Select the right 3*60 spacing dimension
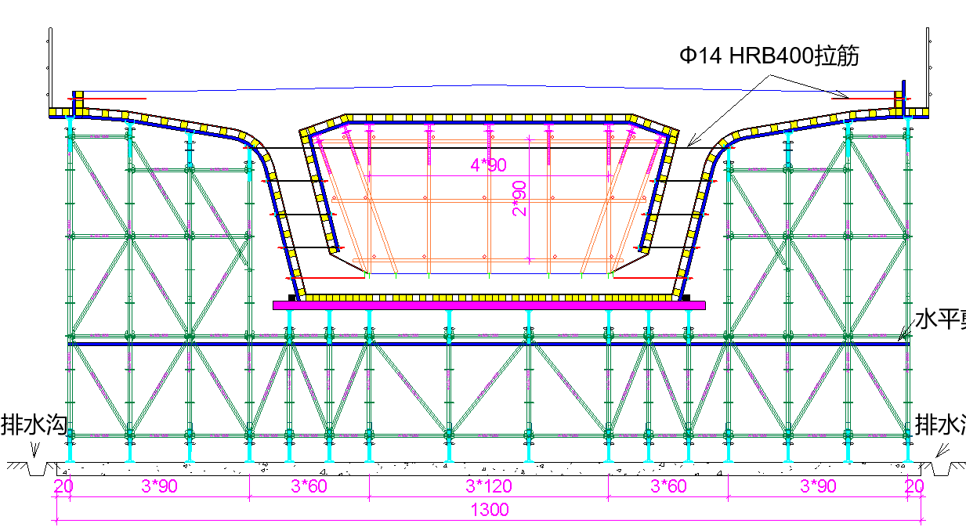The image size is (966, 527). (x=668, y=486)
